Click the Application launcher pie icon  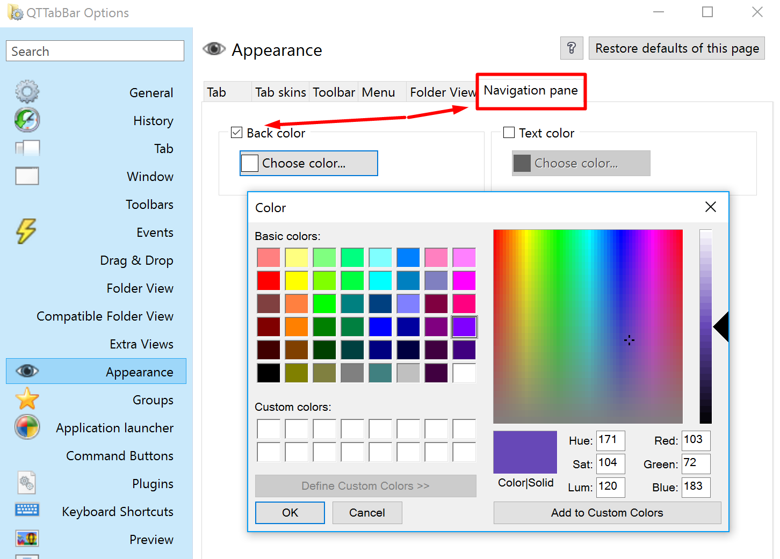(x=27, y=427)
